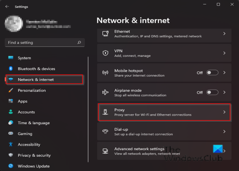Image resolution: width=239 pixels, height=171 pixels.
Task: Click the back arrow in title bar
Action: pyautogui.click(x=7, y=6)
